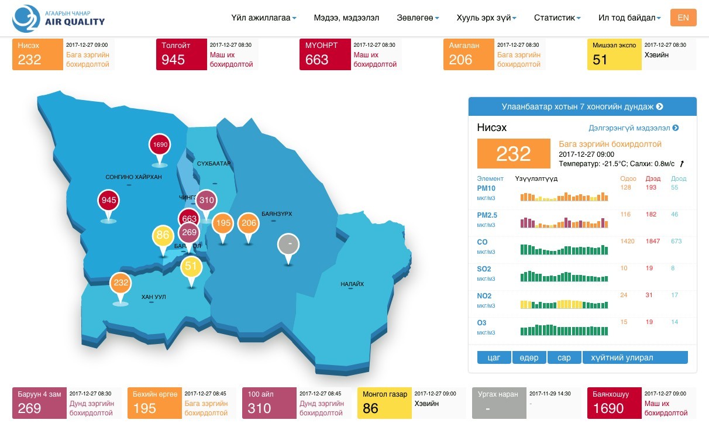Click the Улаанбаатар 7 хоногийн дундаж header

(x=582, y=106)
